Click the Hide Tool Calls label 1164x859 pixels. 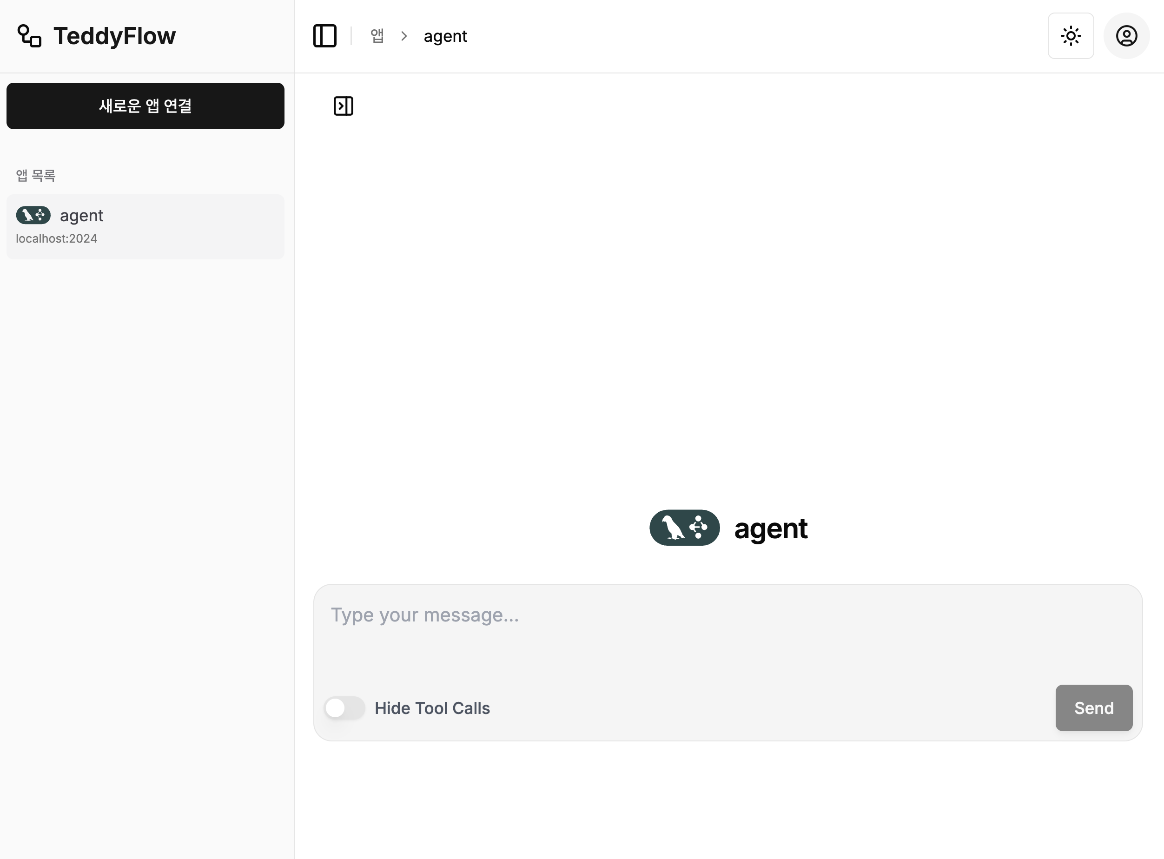point(432,708)
